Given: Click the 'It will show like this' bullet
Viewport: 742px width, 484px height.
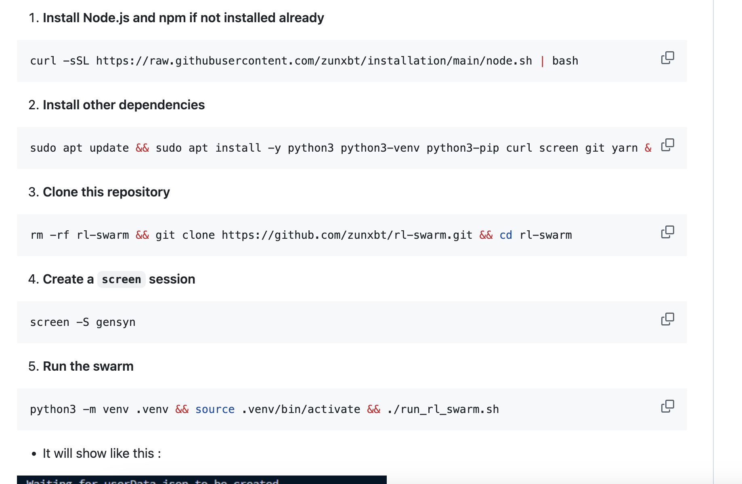Looking at the screenshot, I should (102, 453).
